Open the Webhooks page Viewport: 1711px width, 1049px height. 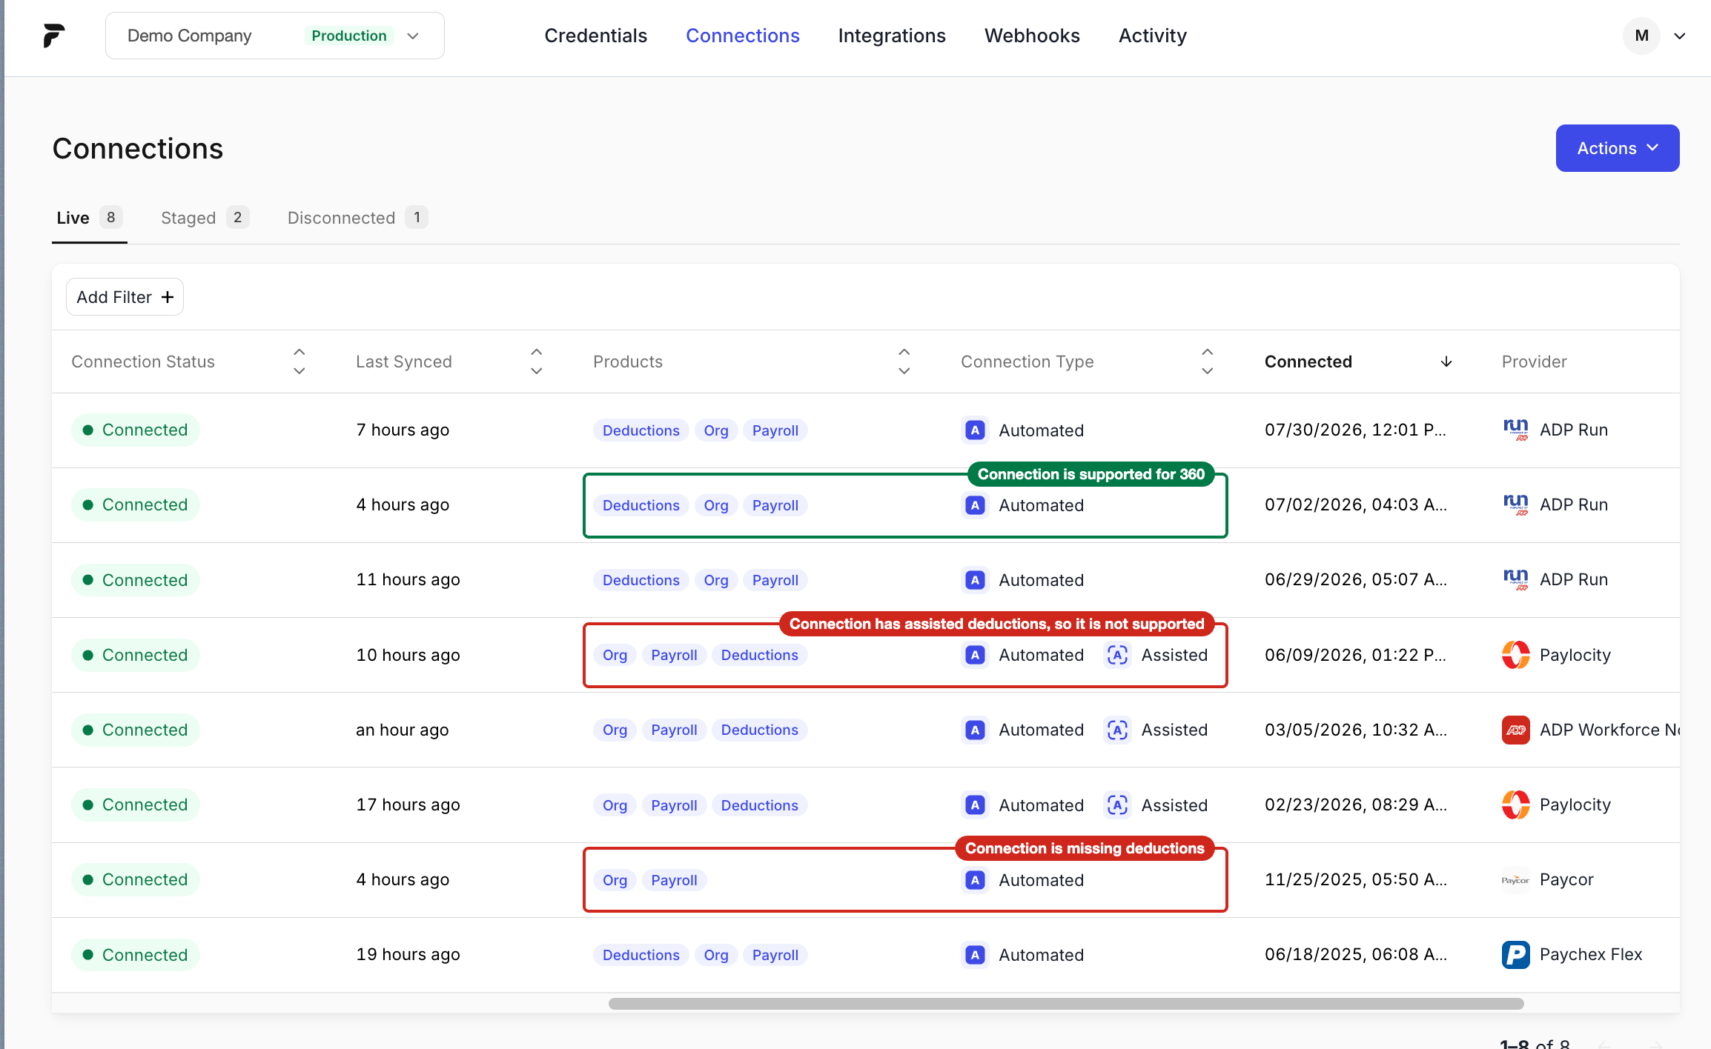click(1032, 36)
